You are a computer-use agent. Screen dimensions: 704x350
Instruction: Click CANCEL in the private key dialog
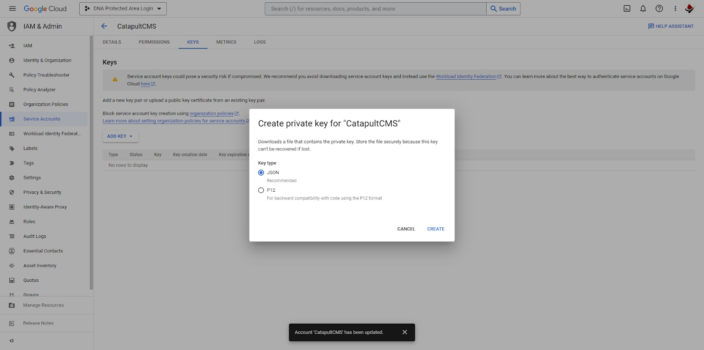coord(406,229)
